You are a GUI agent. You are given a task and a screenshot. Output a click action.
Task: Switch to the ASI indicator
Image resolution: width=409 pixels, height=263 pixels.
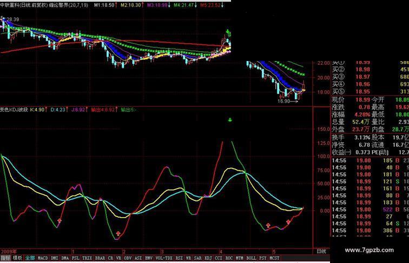[138, 258]
